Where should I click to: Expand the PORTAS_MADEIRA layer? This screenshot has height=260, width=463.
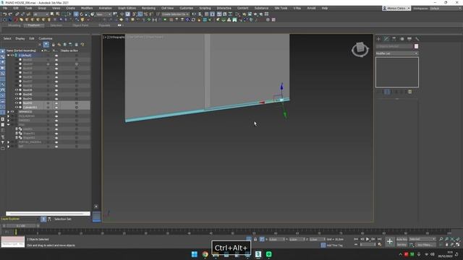click(x=8, y=142)
